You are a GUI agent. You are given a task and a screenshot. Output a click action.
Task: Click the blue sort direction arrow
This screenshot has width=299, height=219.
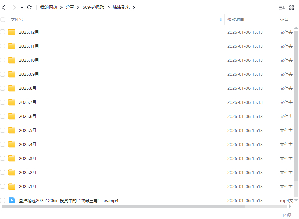point(221,20)
